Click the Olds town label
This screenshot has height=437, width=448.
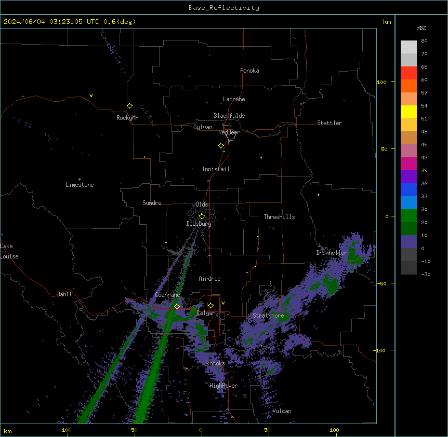[x=202, y=204]
